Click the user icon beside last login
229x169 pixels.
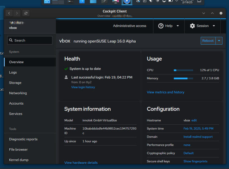(x=66, y=77)
